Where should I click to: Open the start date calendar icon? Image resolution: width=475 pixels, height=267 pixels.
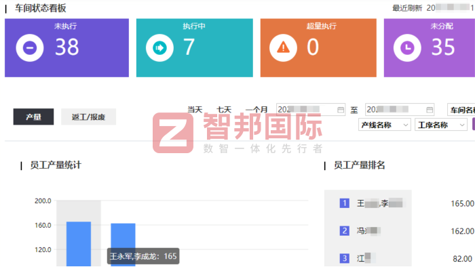tap(341, 110)
